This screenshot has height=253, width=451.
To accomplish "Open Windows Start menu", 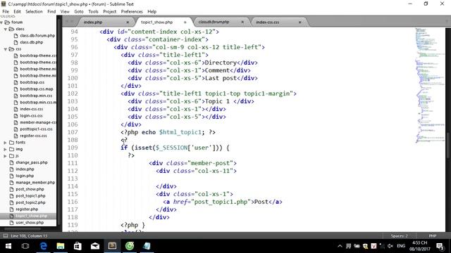I will pyautogui.click(x=8, y=246).
